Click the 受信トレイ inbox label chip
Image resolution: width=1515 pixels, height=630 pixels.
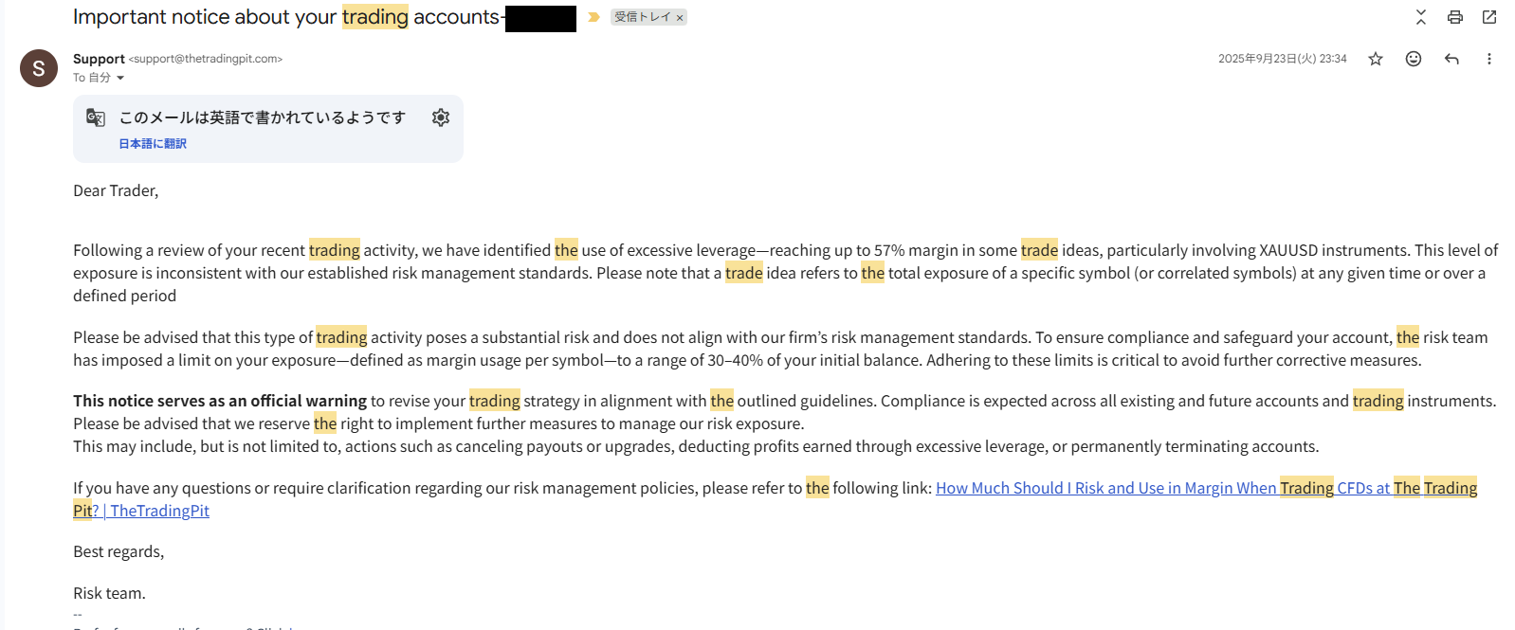tap(642, 17)
